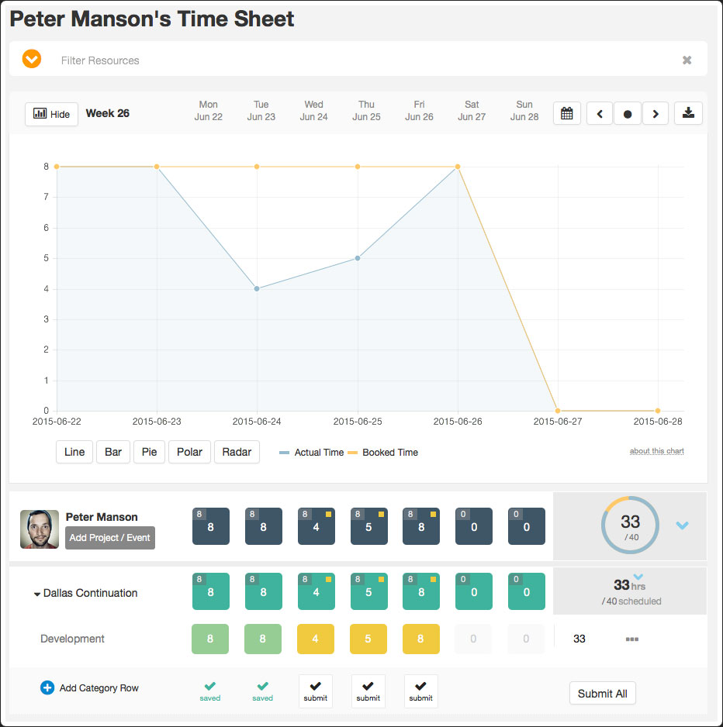Click the Development category label
The width and height of the screenshot is (723, 727).
coord(72,639)
